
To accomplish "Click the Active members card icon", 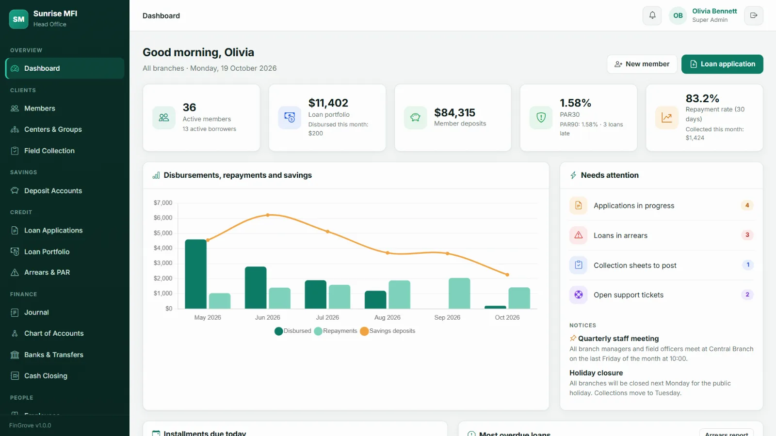I will (164, 118).
